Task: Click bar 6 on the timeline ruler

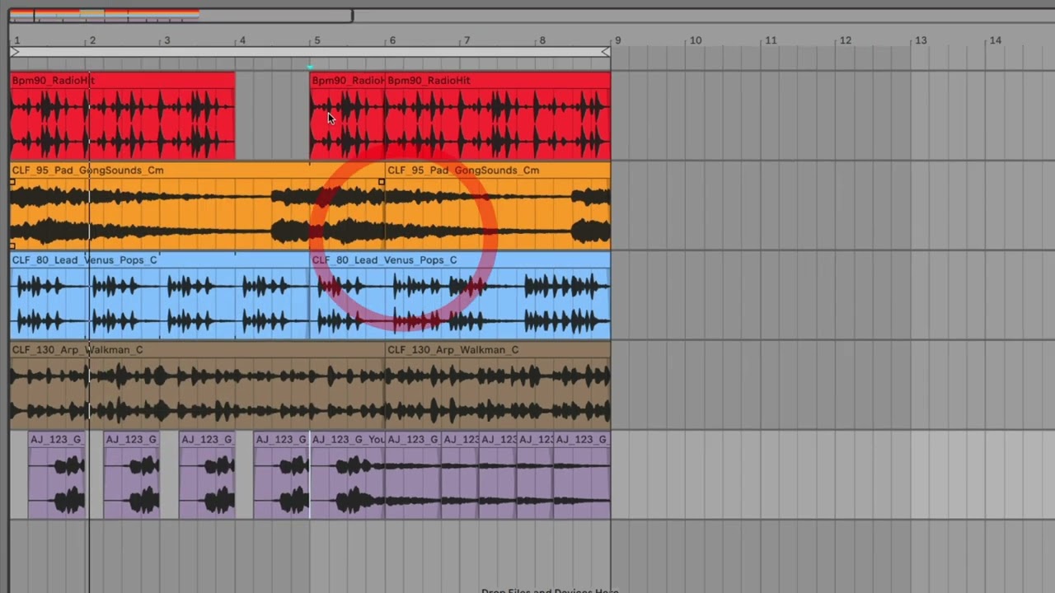Action: click(x=392, y=40)
